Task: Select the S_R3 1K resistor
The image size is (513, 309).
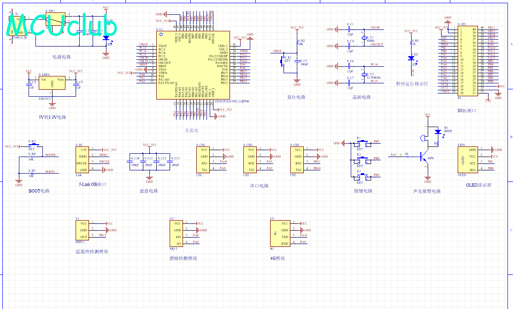Action: pyautogui.click(x=412, y=42)
